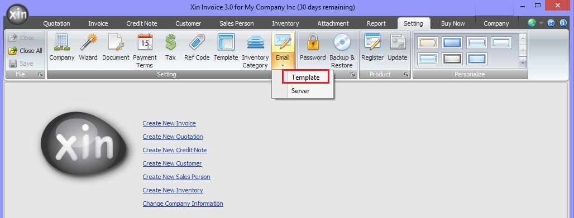Click Create New Credit Note link
Viewport: 574px width, 218px height.
point(175,150)
